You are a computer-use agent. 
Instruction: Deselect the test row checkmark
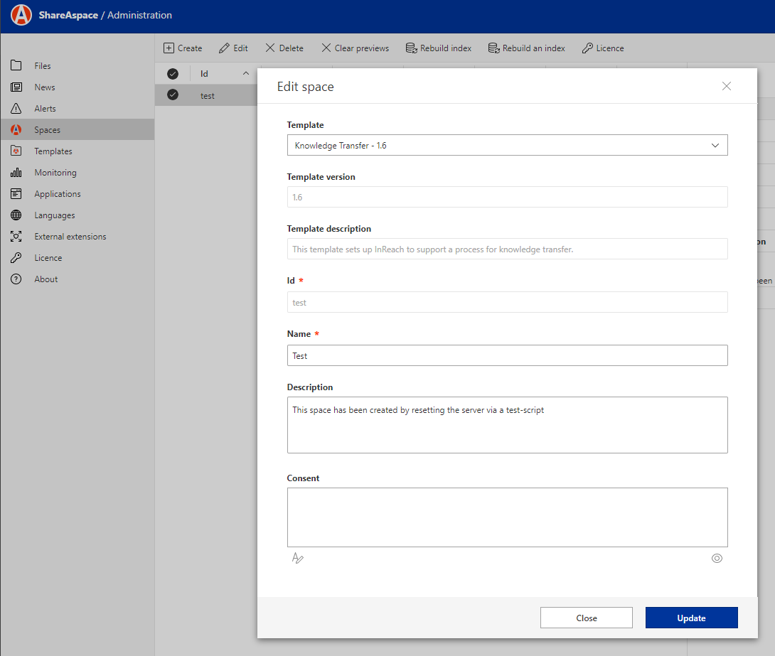(x=173, y=95)
